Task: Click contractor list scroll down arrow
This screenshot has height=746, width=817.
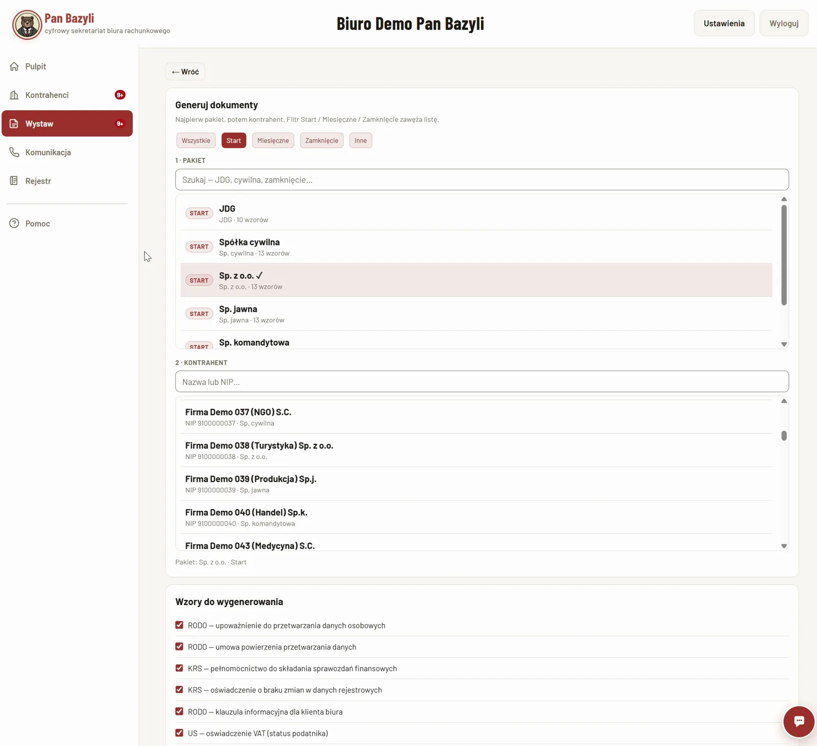Action: click(x=784, y=546)
